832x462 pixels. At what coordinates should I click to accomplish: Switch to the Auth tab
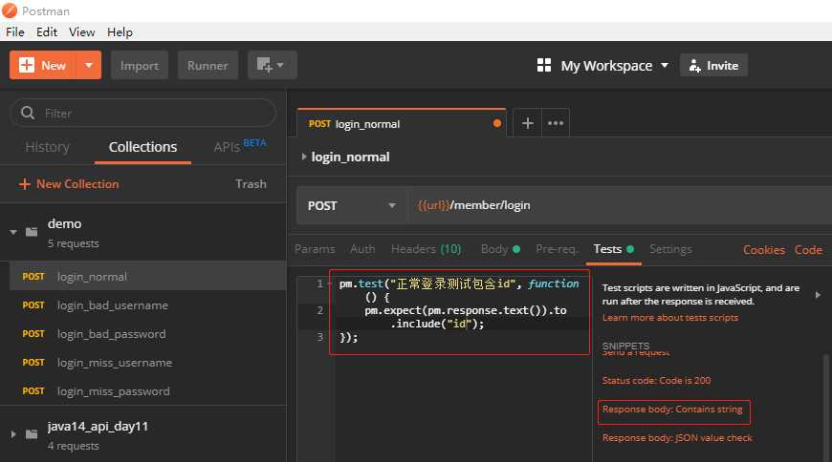point(362,249)
